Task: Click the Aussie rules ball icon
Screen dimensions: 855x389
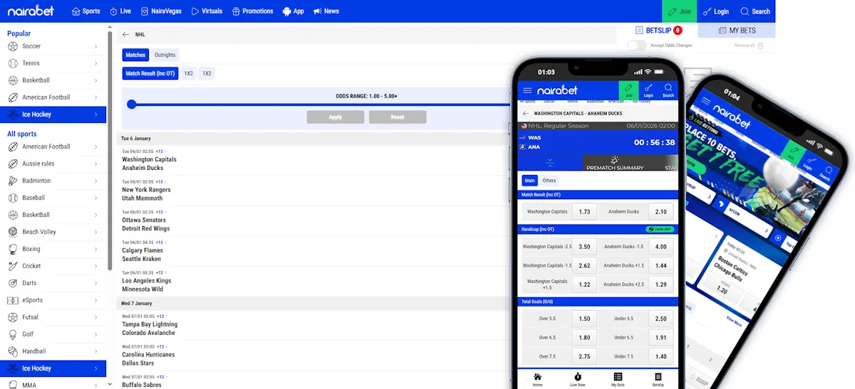Action: coord(13,164)
